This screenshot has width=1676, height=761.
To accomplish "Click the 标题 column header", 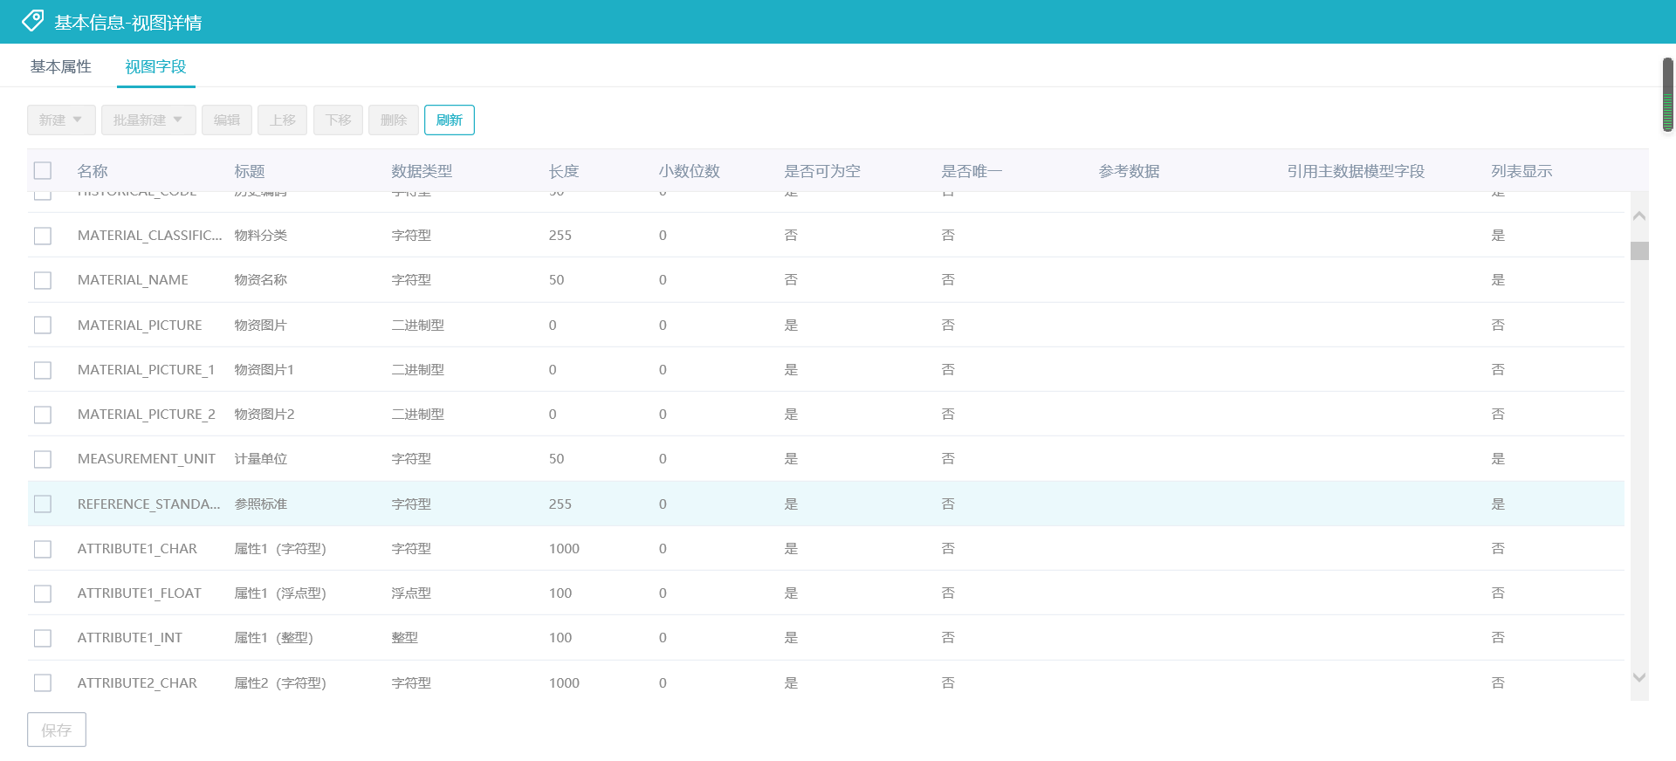I will tap(250, 171).
